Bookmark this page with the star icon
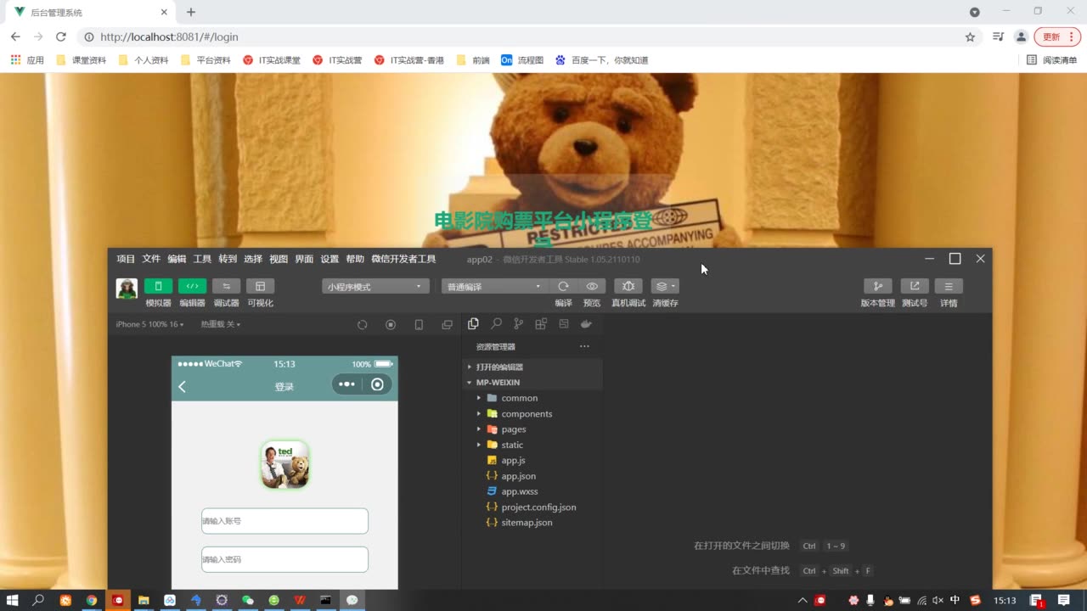 [970, 36]
